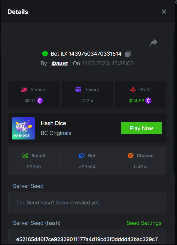This screenshot has height=245, width=177.
Task: Click the share arrow icon
Action: [154, 42]
